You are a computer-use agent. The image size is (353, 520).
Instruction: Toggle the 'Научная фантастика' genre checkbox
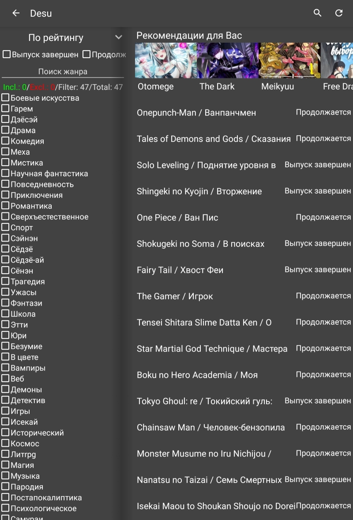[x=5, y=173]
